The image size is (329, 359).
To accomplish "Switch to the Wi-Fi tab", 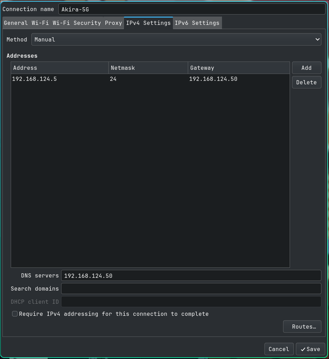I will click(40, 23).
